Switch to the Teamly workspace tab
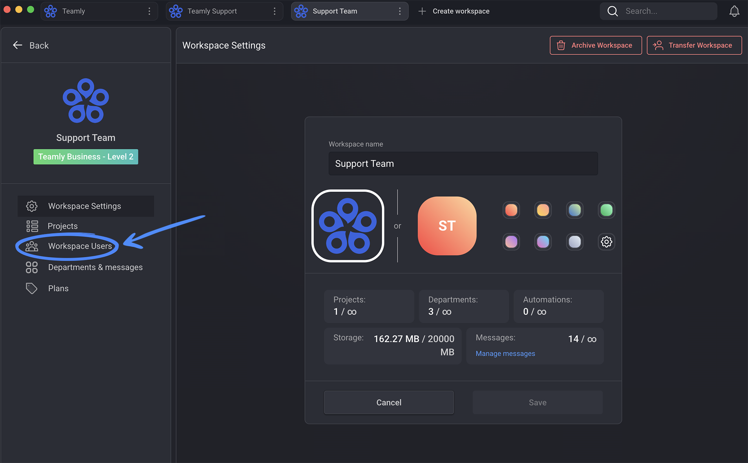This screenshot has width=748, height=463. pos(99,11)
